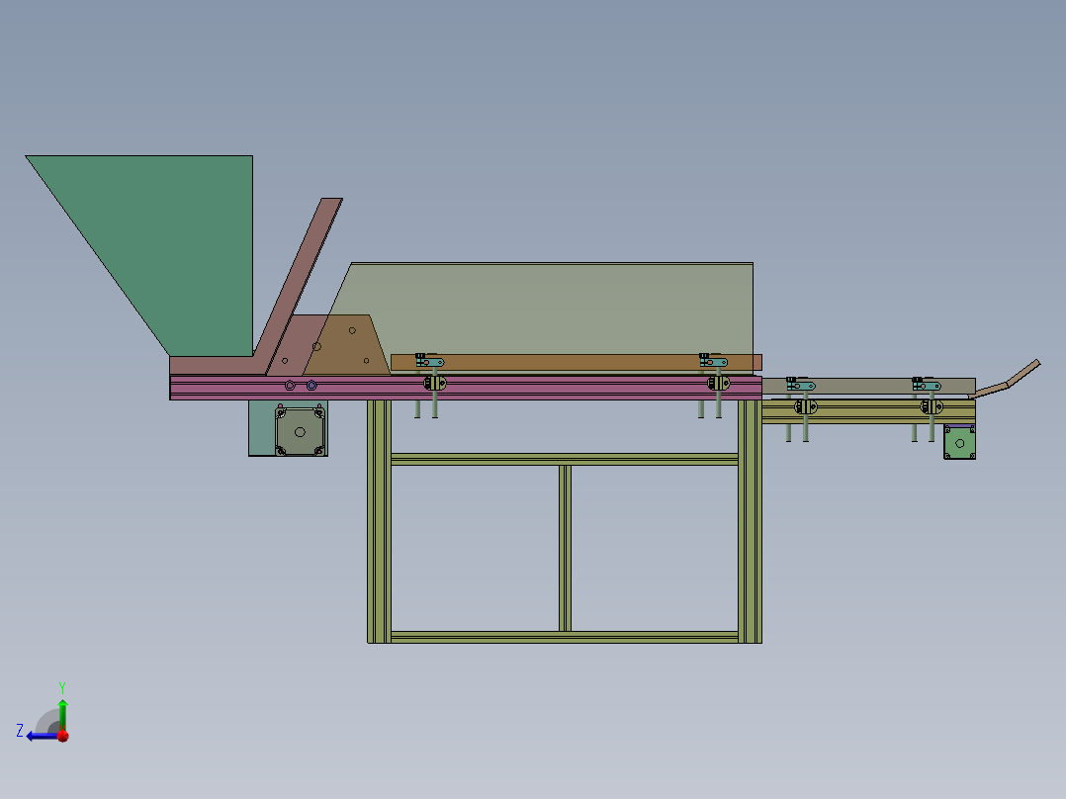This screenshot has height=799, width=1066.
Task: Select the angled output chute at far right
Action: pos(1007,381)
